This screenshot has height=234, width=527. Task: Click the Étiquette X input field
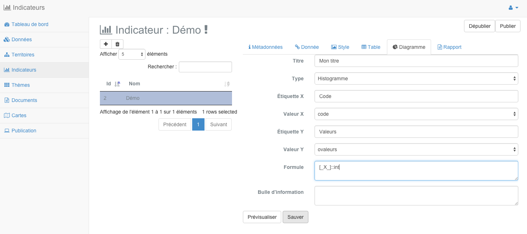(416, 96)
